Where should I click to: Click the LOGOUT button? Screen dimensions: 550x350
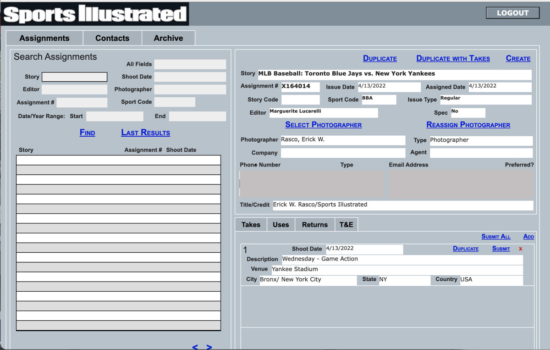pyautogui.click(x=512, y=12)
